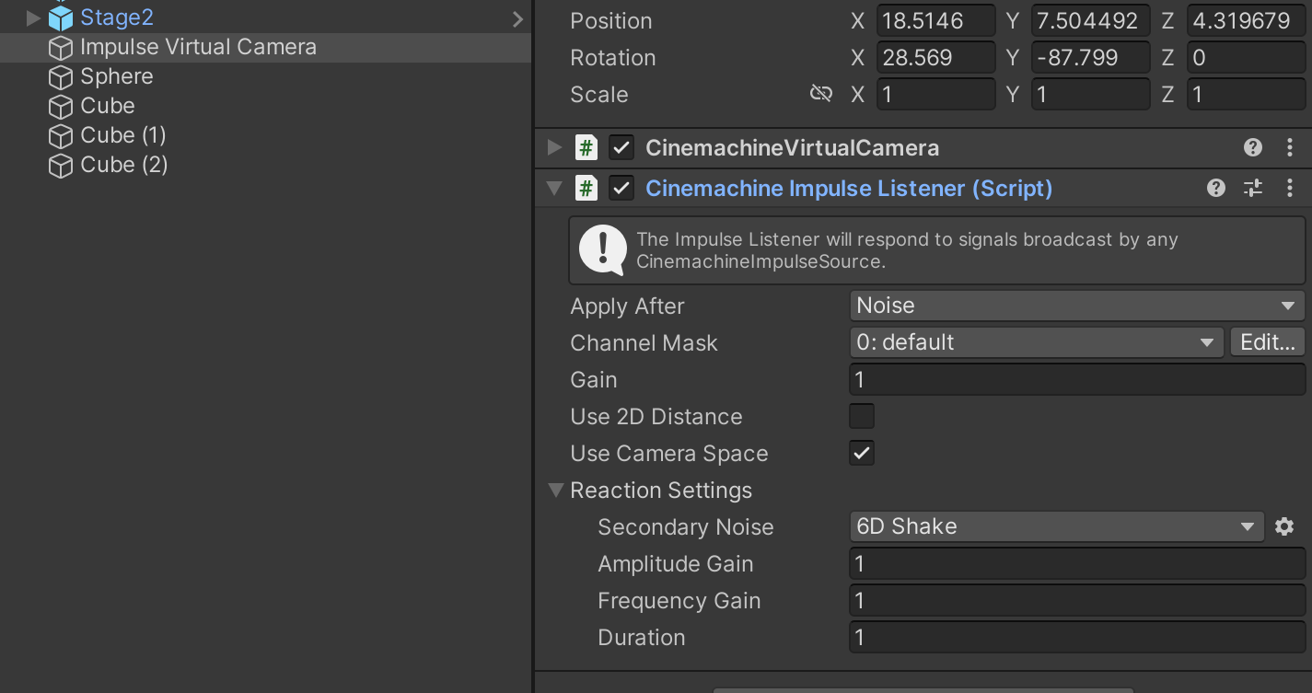
Task: Expand the CinemachineVirtualCamera component foldout
Action: (554, 147)
